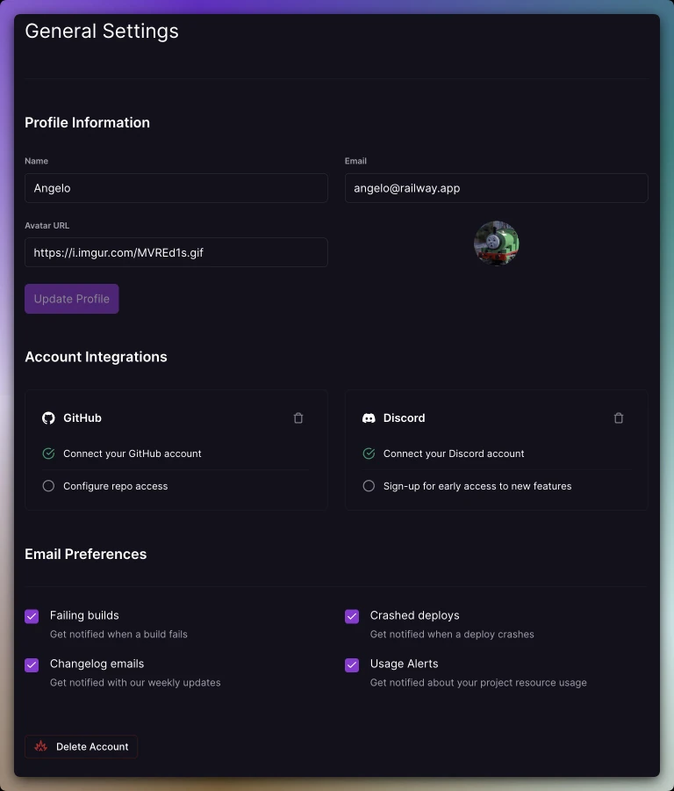Toggle the Crashed deploys checkbox
This screenshot has width=674, height=791.
pos(352,616)
